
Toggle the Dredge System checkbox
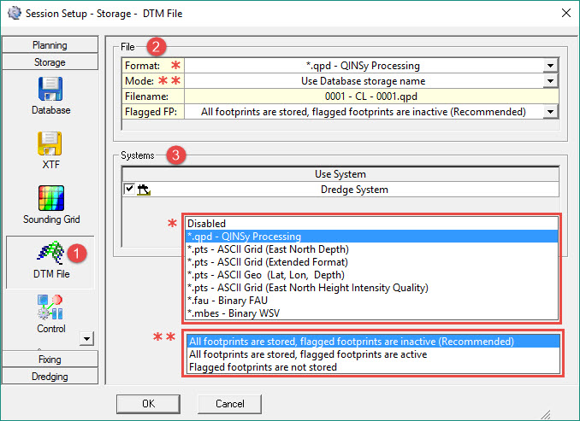(x=129, y=190)
